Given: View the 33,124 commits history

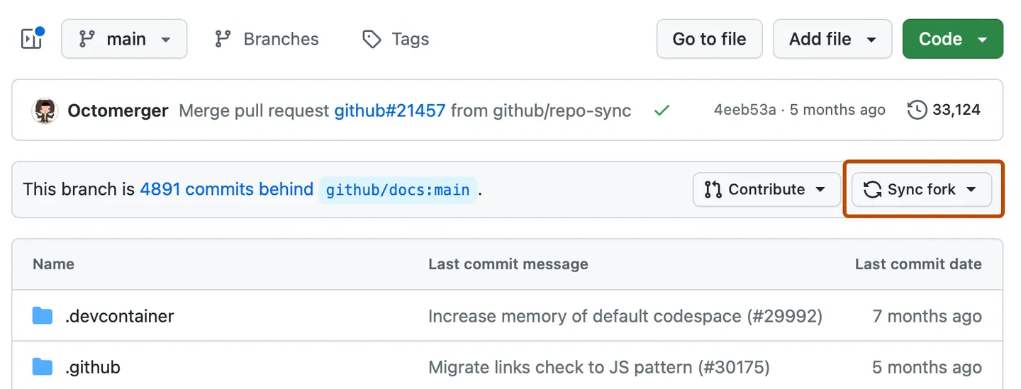Looking at the screenshot, I should pos(944,110).
